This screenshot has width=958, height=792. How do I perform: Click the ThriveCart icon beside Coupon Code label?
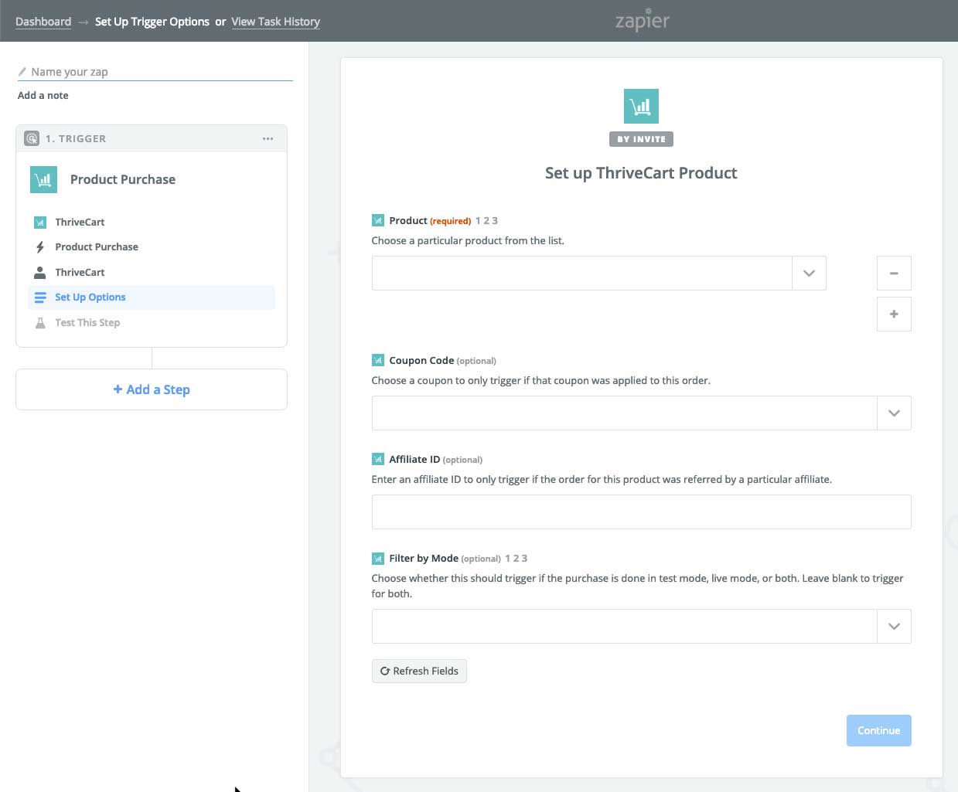[378, 360]
